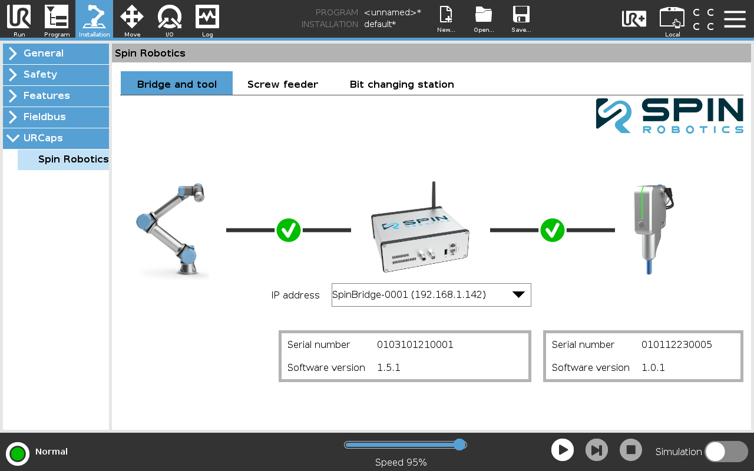Image resolution: width=754 pixels, height=471 pixels.
Task: Open the Program screen
Action: coord(57,20)
